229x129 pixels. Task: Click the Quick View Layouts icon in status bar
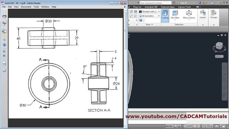175,126
